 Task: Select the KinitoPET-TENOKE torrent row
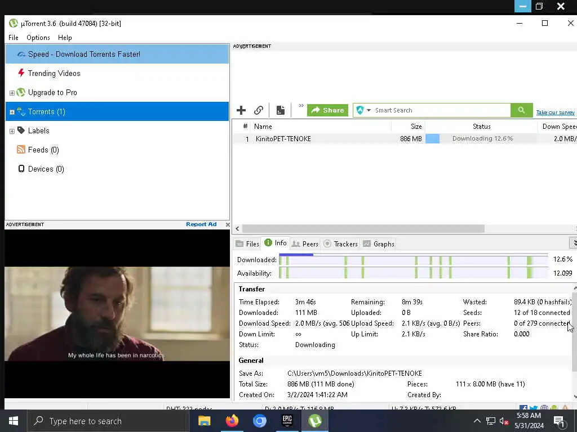[405, 139]
